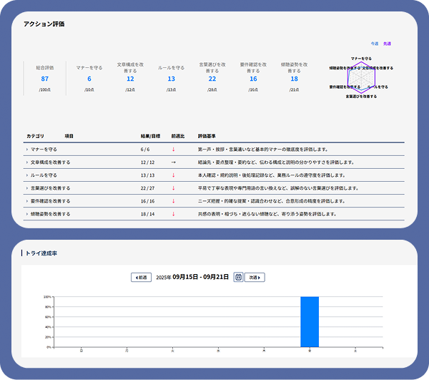Expand the ルールを守る category row

tap(28, 175)
